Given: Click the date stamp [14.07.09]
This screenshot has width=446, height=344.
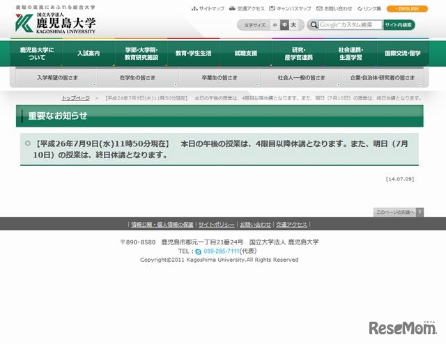Looking at the screenshot, I should coord(400,179).
